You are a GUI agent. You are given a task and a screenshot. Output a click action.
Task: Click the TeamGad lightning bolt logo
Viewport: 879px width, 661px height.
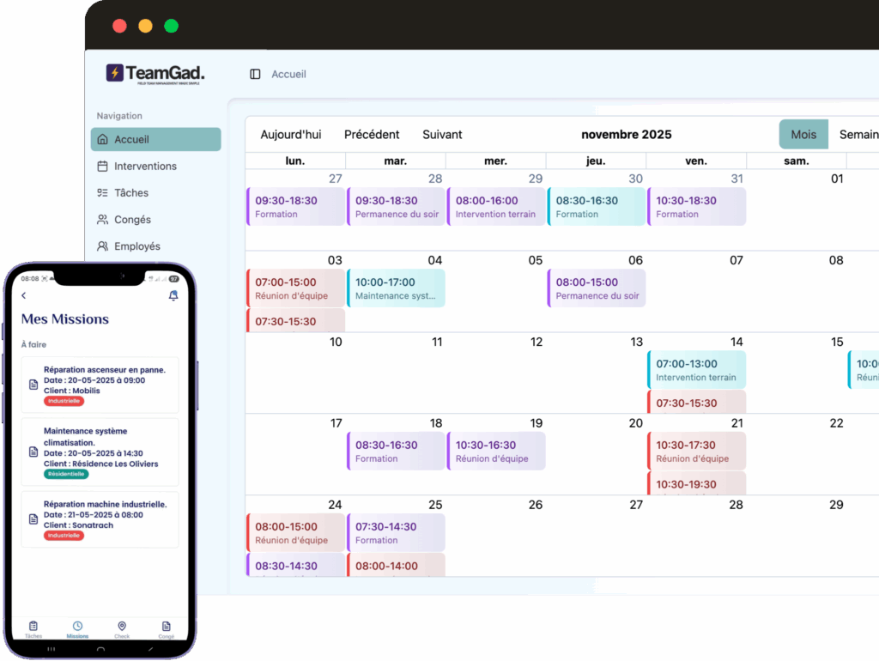115,74
